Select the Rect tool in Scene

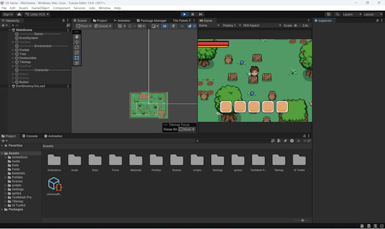point(76,58)
